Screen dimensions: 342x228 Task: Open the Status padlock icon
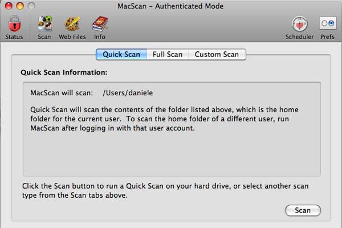tap(14, 24)
